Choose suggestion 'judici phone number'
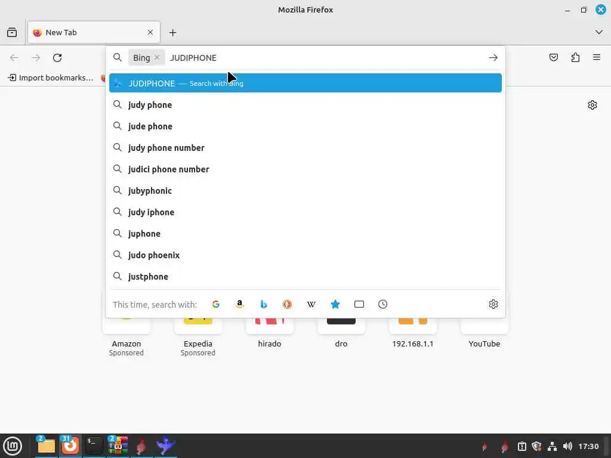This screenshot has width=611, height=458. tap(305, 169)
